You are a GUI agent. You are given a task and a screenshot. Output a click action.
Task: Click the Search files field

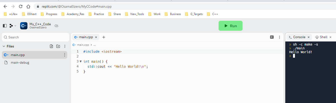click(x=35, y=37)
